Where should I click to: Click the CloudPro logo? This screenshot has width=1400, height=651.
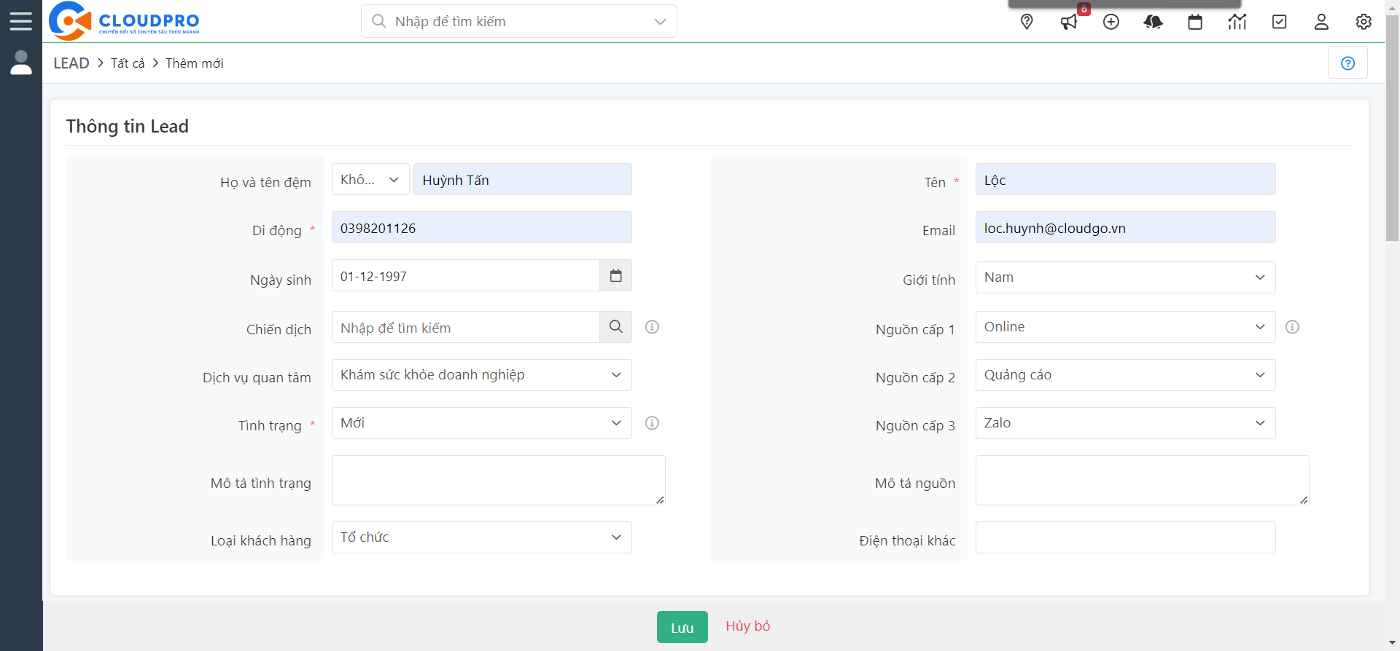click(124, 21)
